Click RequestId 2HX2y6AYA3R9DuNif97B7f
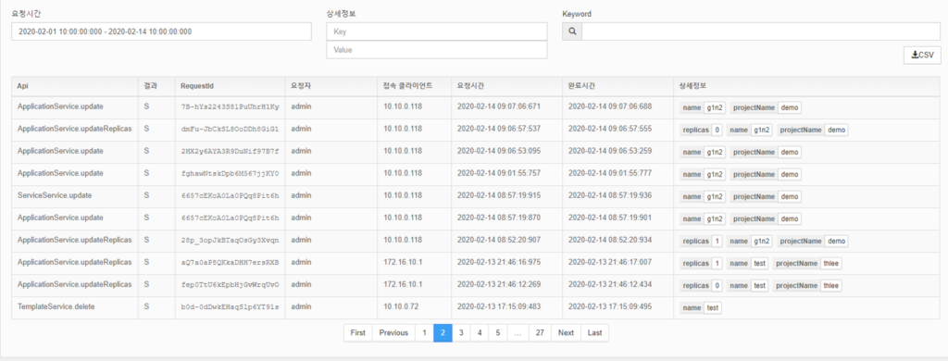The width and height of the screenshot is (948, 361). click(230, 152)
